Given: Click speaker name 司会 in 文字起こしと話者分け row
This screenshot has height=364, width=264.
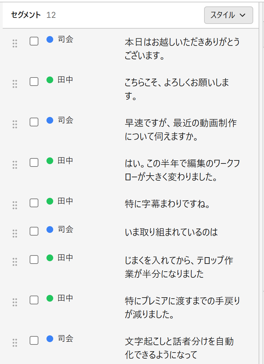Looking at the screenshot, I should pos(65,338).
